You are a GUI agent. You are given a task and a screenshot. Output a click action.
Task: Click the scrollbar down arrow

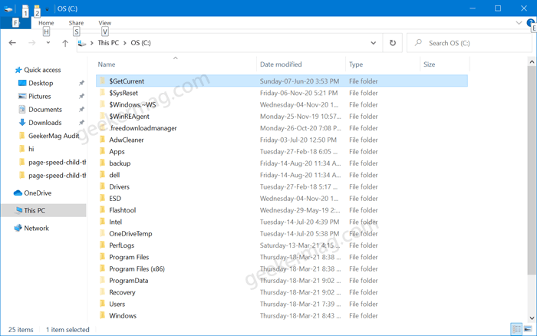[532, 318]
